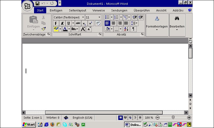This screenshot has width=214, height=128.
Task: Justify the paragraph text
Action: [x=126, y=23]
